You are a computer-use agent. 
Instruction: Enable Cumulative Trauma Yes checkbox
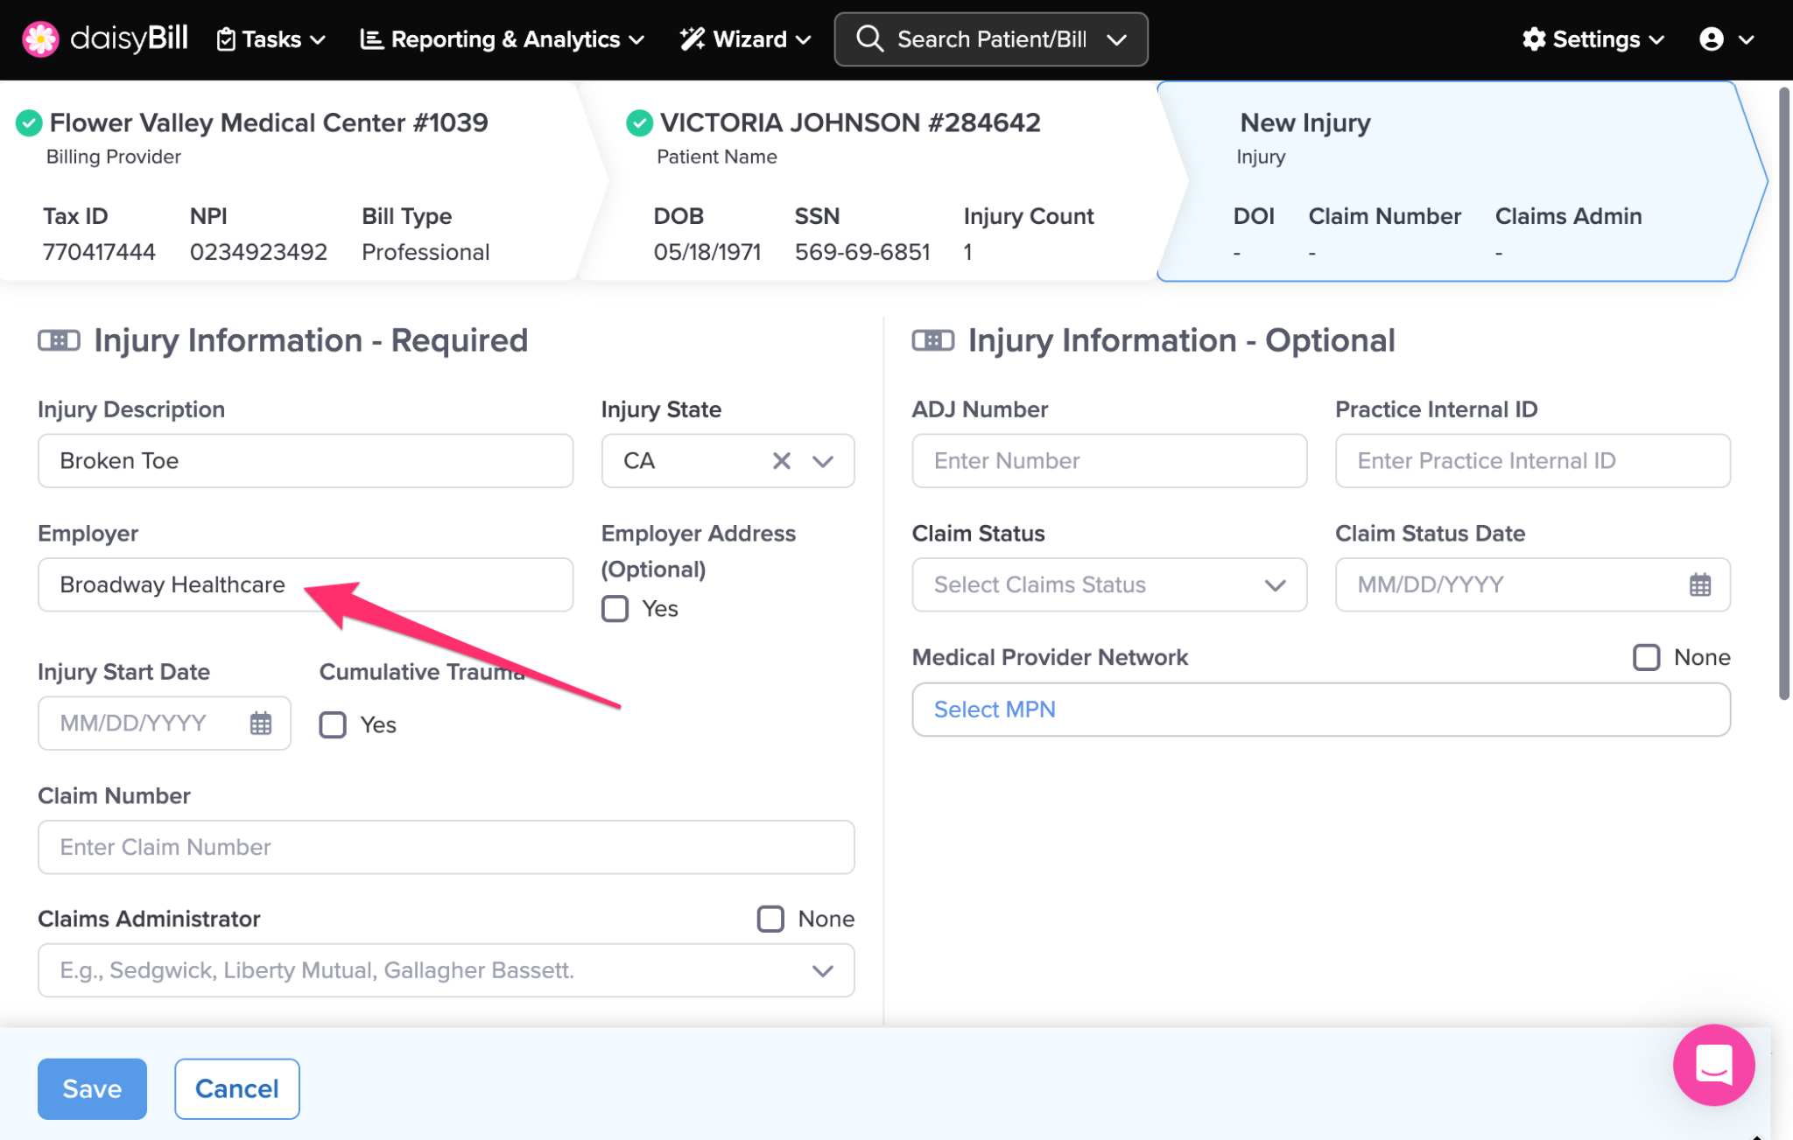pyautogui.click(x=333, y=725)
